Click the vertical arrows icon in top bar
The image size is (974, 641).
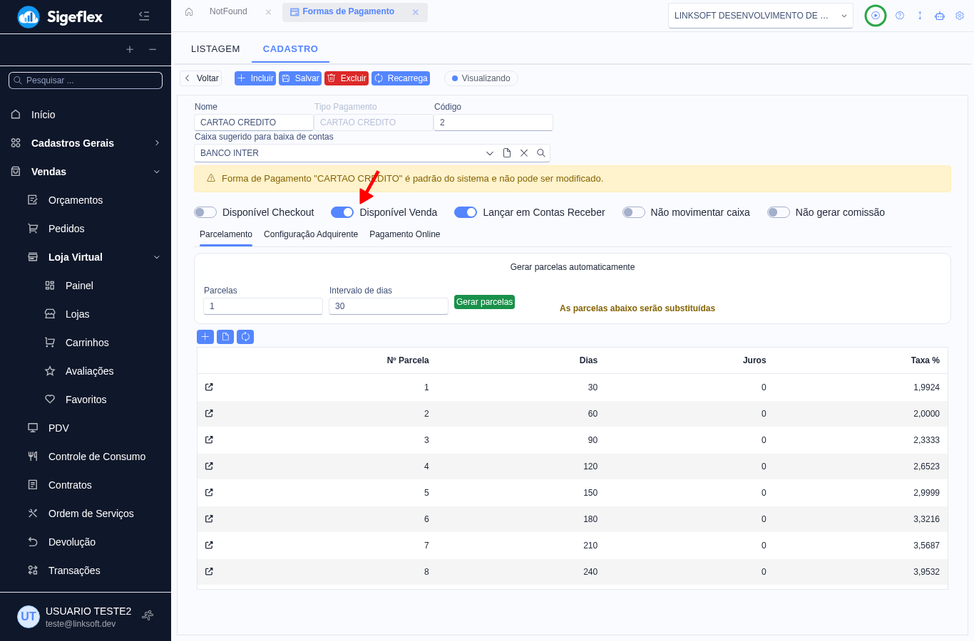click(920, 16)
